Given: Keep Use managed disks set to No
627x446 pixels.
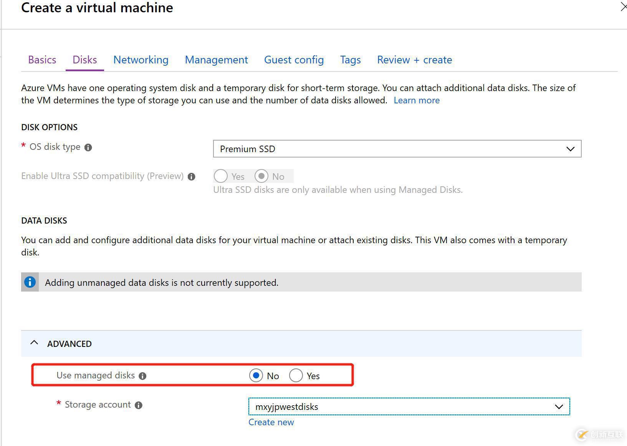Looking at the screenshot, I should [x=256, y=375].
